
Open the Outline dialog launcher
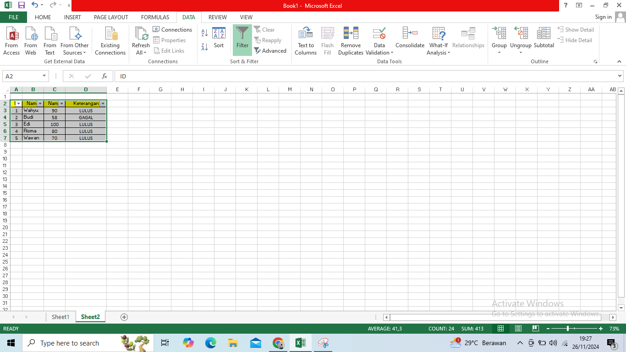click(x=595, y=61)
